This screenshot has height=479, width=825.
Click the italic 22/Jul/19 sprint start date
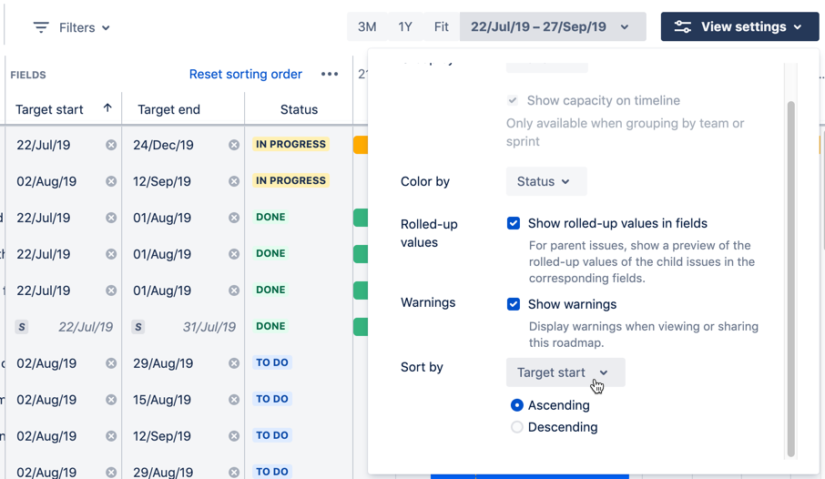pos(86,327)
